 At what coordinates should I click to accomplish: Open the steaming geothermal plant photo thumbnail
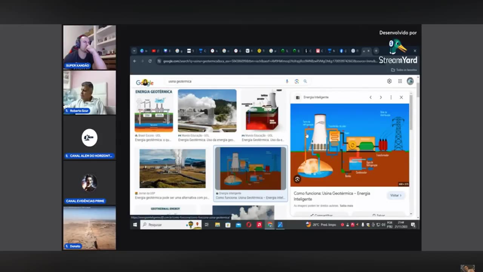[207, 111]
